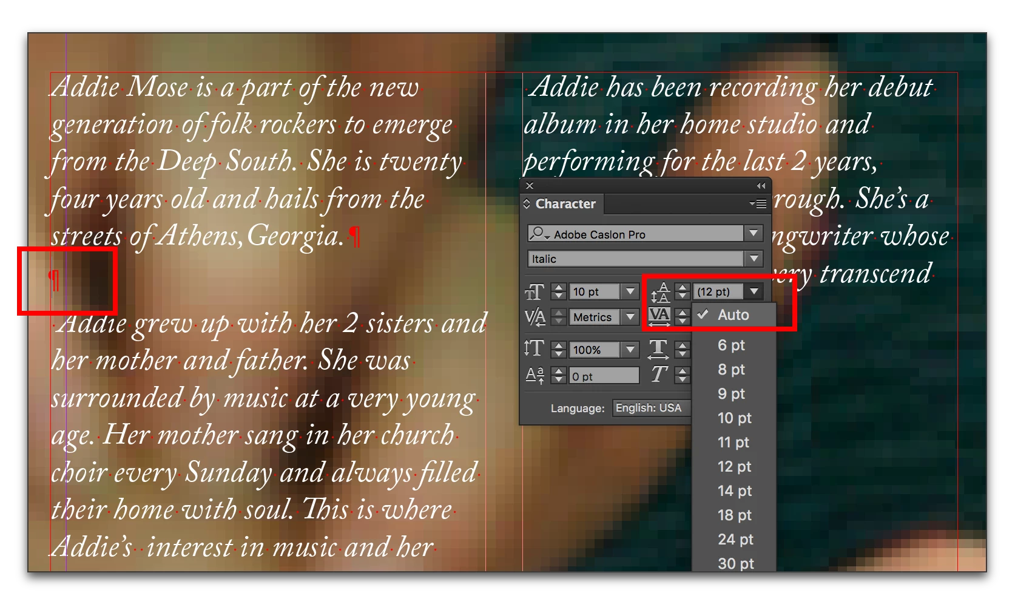The width and height of the screenshot is (1015, 604).
Task: Click the vertical scale icon
Action: pyautogui.click(x=534, y=349)
